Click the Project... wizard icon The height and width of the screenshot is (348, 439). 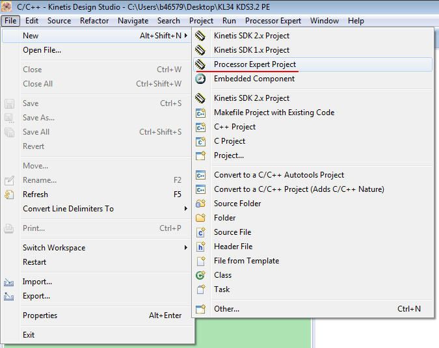click(200, 155)
